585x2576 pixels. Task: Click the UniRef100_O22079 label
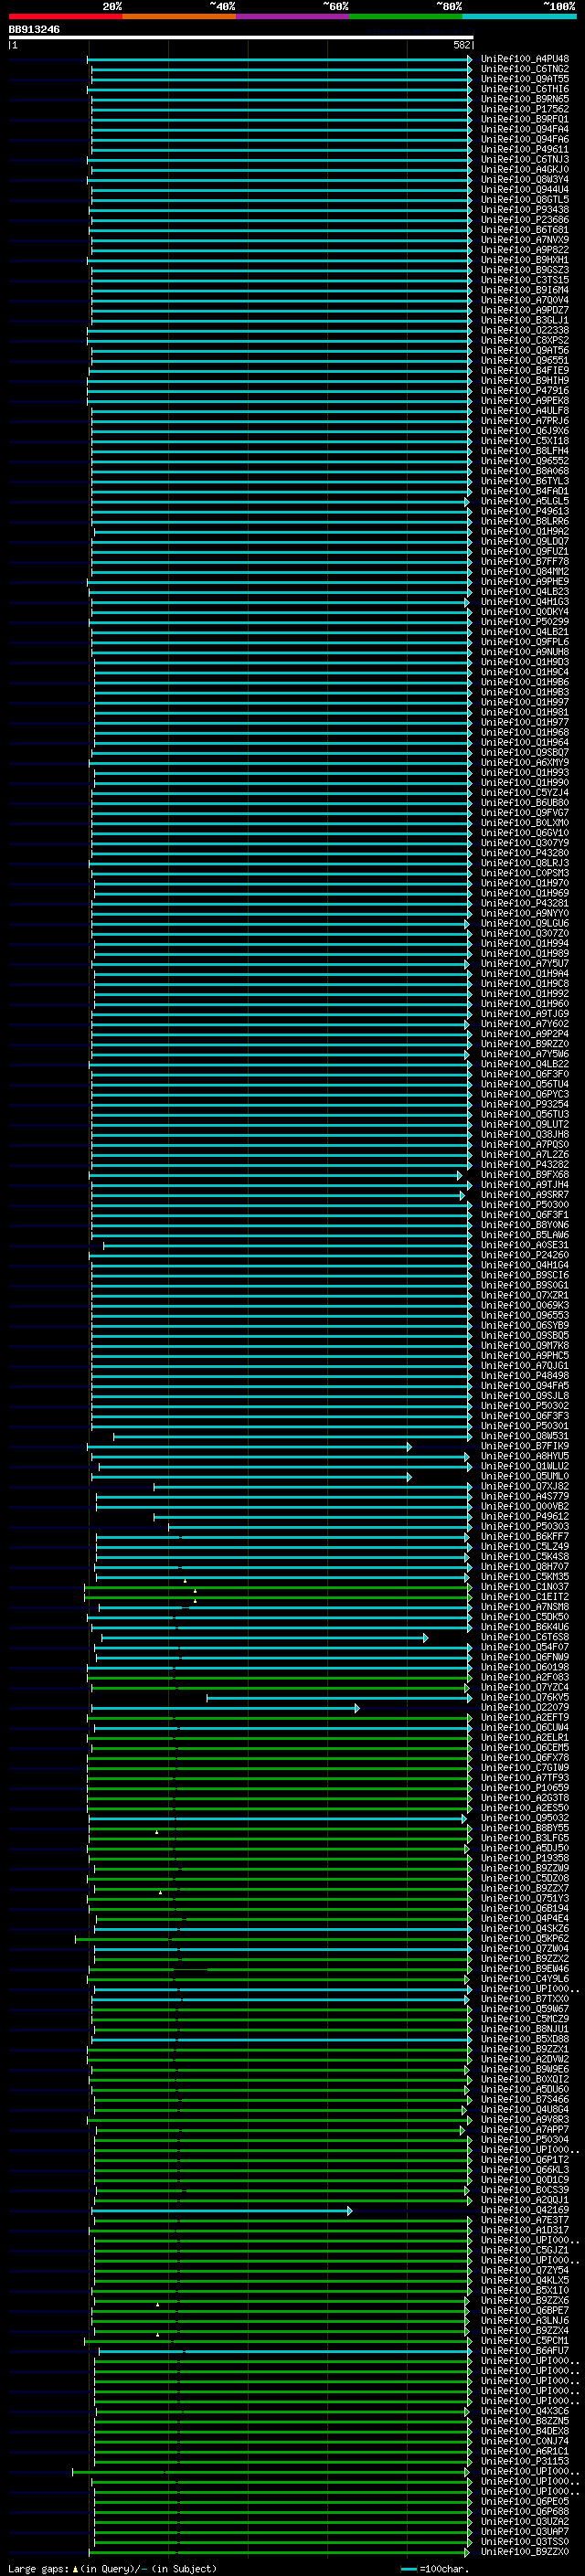click(525, 1707)
